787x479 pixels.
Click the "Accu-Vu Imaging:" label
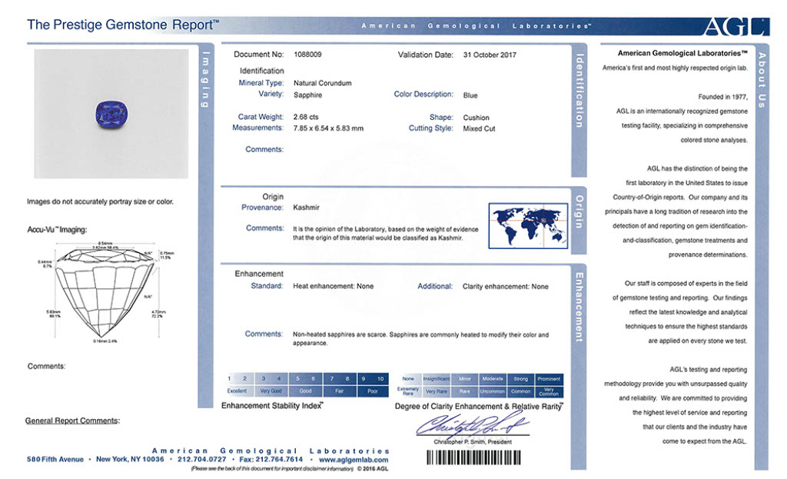coord(57,229)
